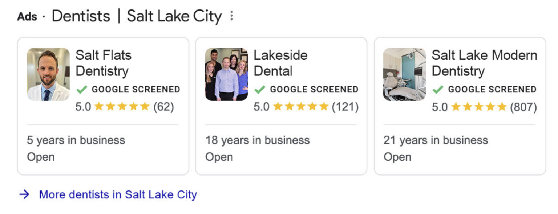Select the Salt Flats Dentistry ad card
Image resolution: width=558 pixels, height=214 pixels.
(x=103, y=105)
